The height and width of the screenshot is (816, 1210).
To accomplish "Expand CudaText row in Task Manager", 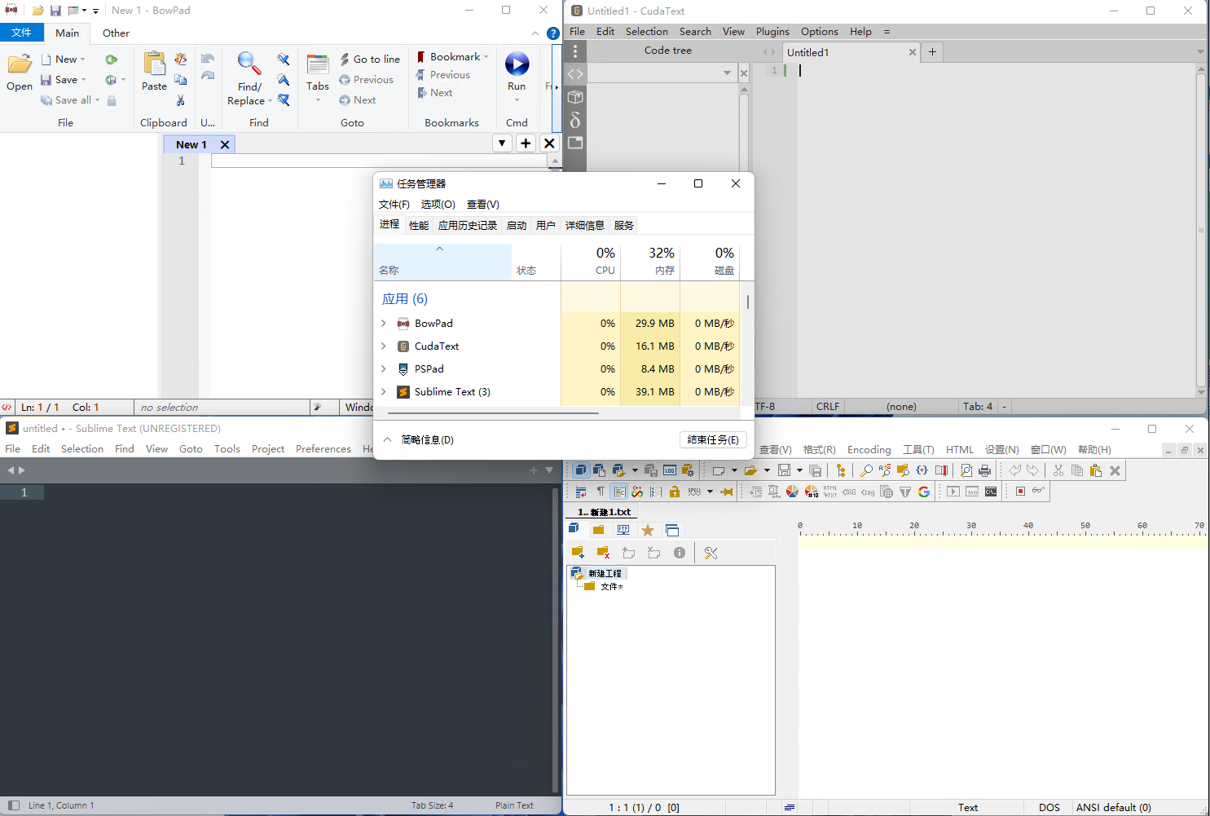I will click(384, 346).
